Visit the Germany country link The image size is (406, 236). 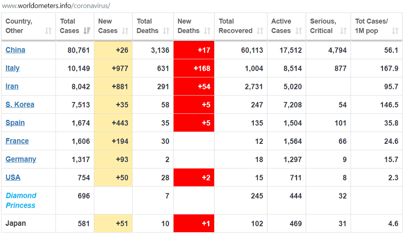21,159
